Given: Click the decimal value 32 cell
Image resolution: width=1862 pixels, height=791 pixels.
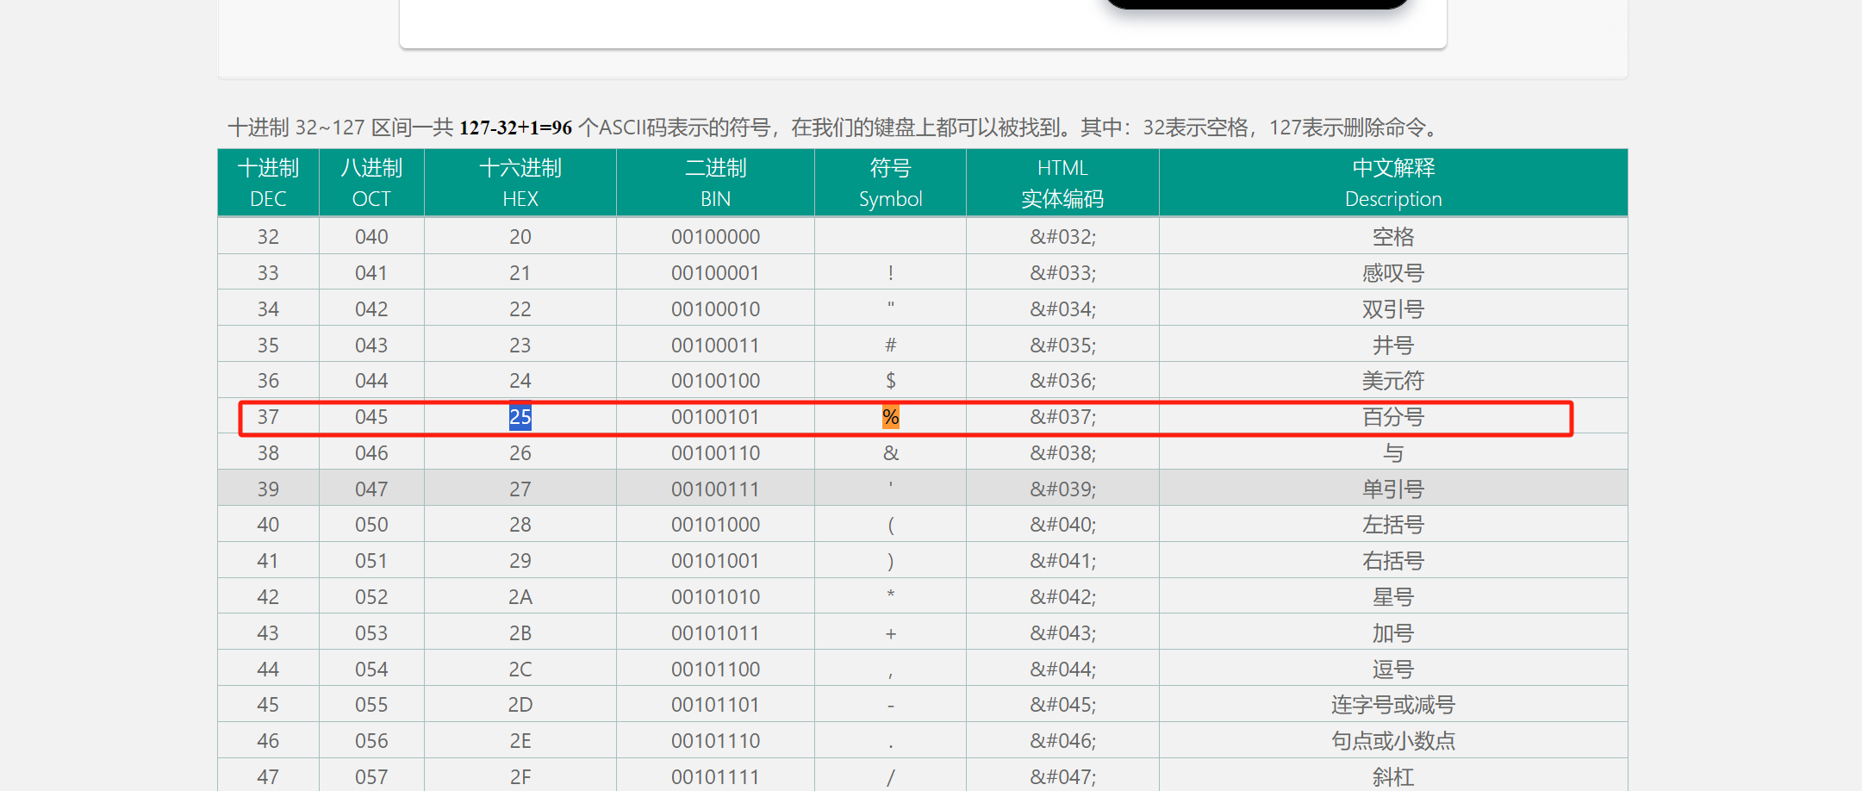Looking at the screenshot, I should click(268, 236).
